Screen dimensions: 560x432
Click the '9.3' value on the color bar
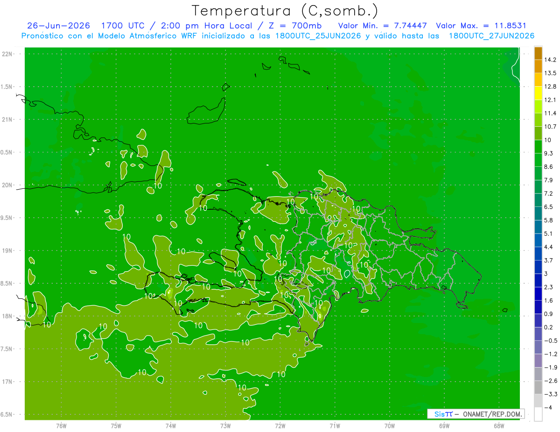(x=549, y=153)
